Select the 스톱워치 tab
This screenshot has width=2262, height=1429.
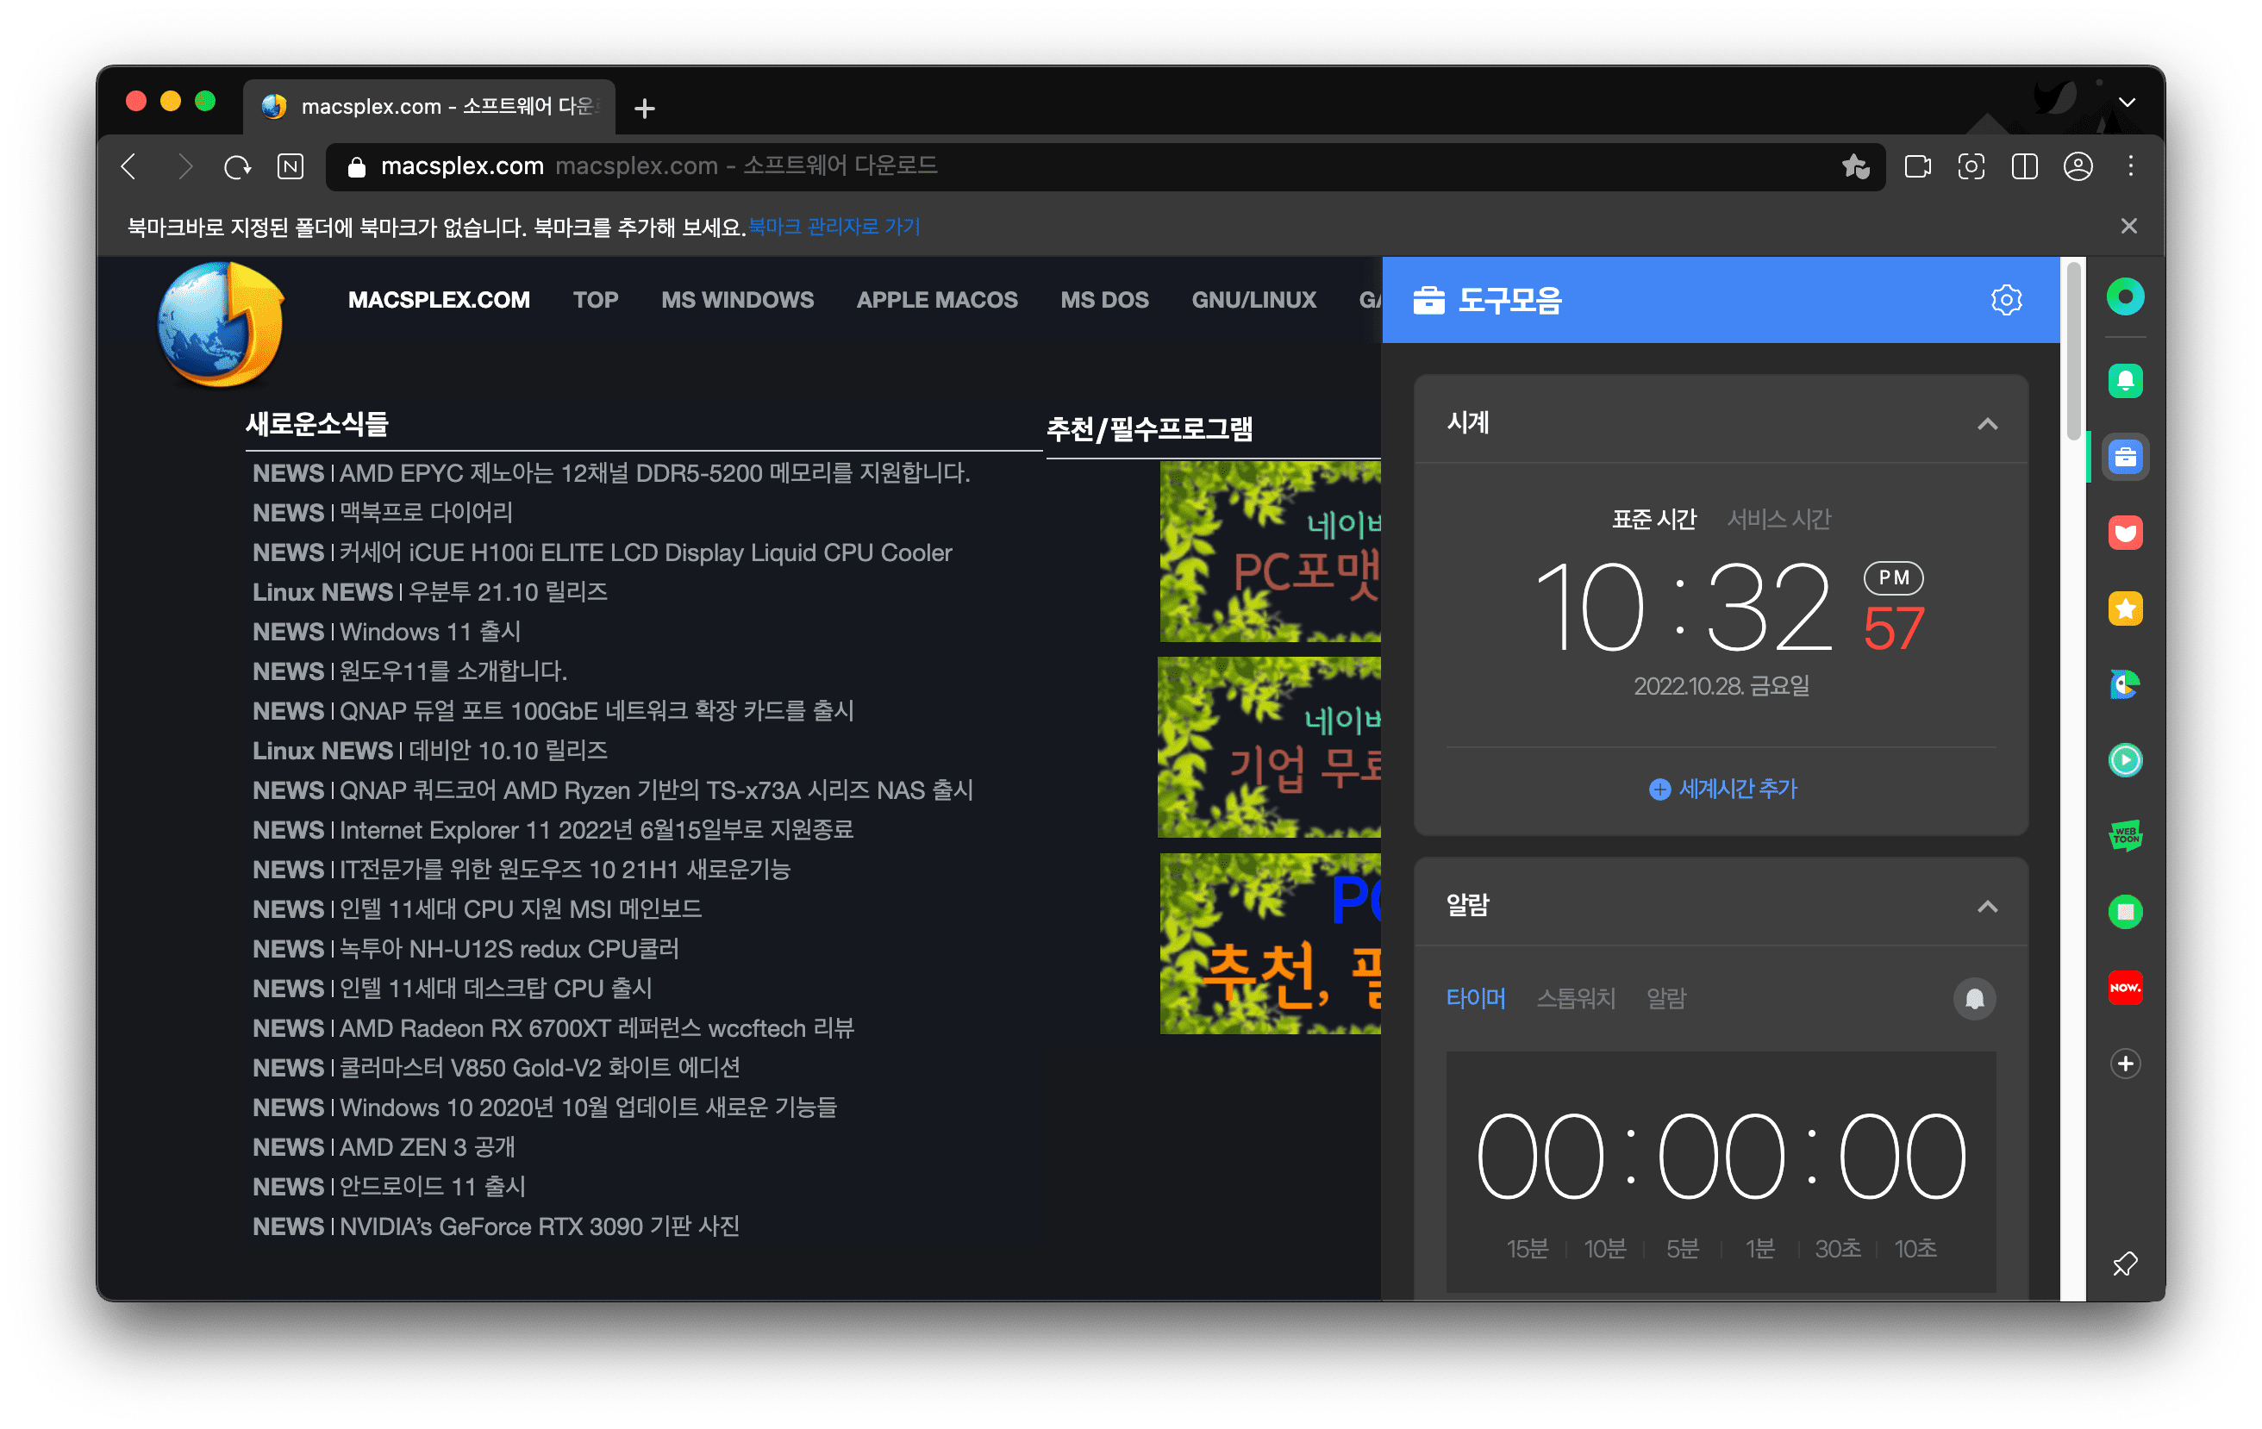point(1575,998)
